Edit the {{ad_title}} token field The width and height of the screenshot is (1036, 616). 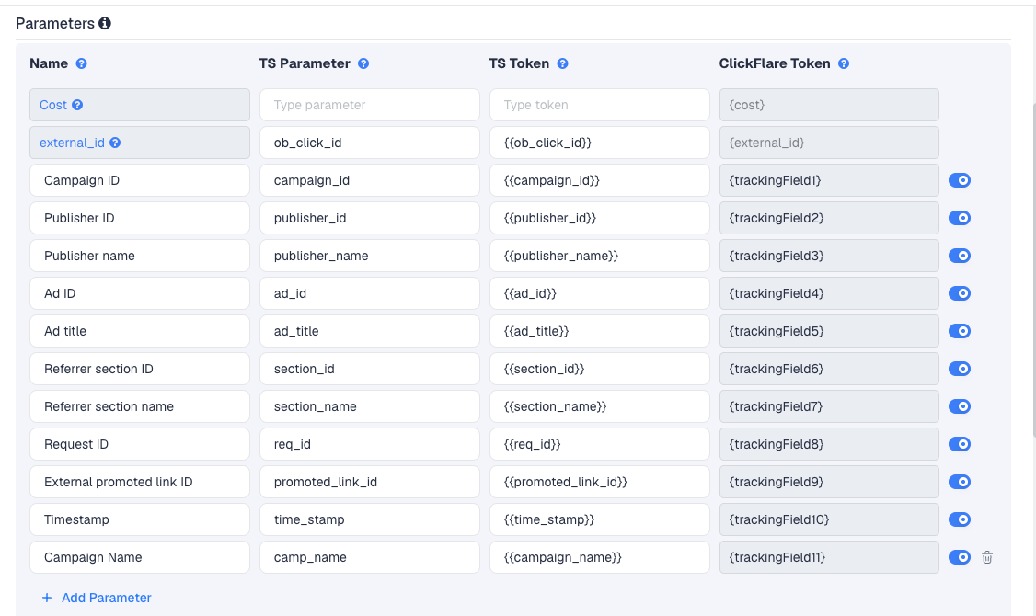[599, 331]
